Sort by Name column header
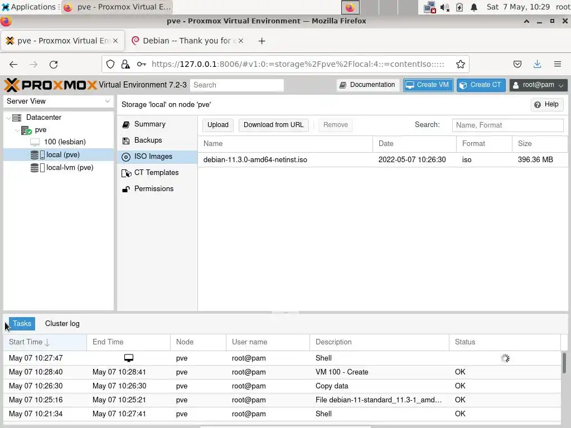 click(285, 144)
